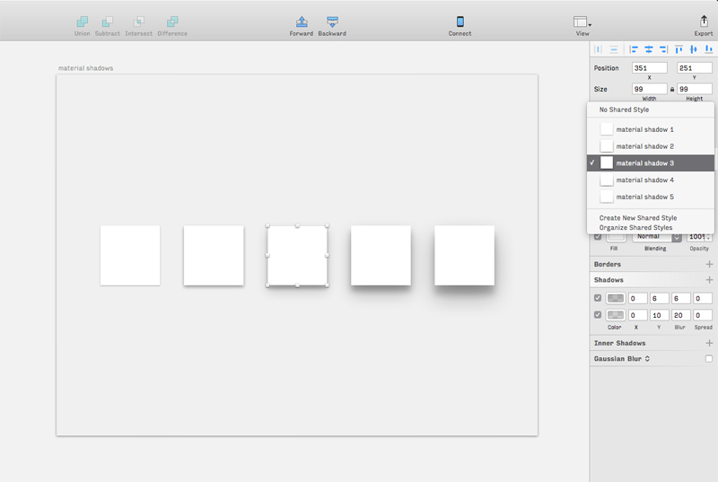Toggle first shadow row checkbox
The image size is (718, 482).
pos(598,298)
